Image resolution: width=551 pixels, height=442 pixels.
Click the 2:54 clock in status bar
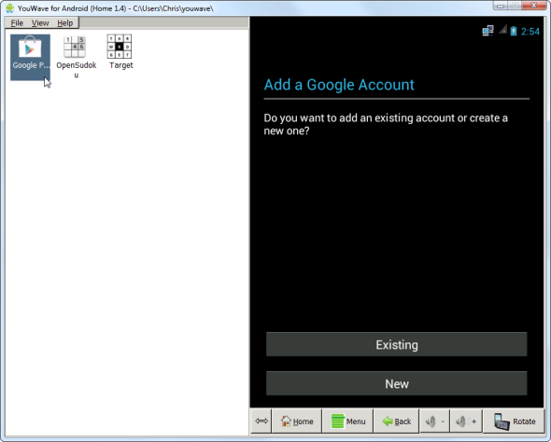530,32
